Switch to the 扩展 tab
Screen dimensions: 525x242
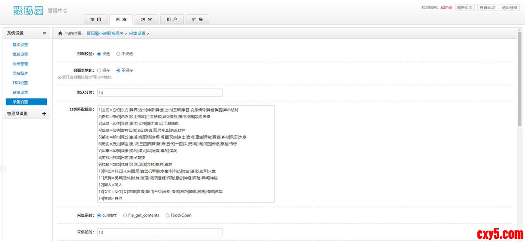tap(197, 19)
